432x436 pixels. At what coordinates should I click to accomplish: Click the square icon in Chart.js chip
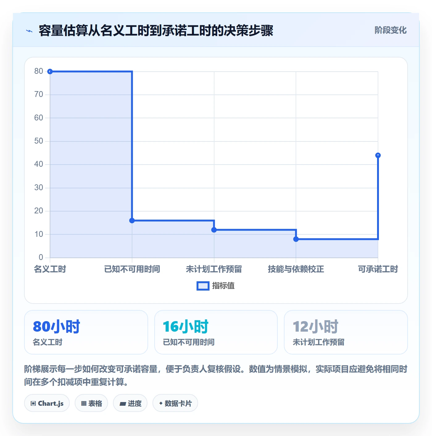tap(33, 404)
